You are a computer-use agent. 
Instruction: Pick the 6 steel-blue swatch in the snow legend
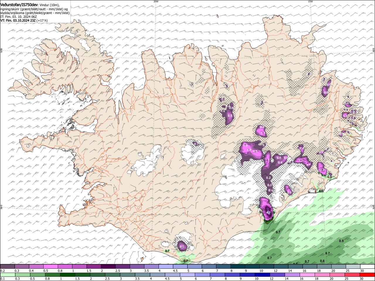pyautogui.click(x=209, y=266)
